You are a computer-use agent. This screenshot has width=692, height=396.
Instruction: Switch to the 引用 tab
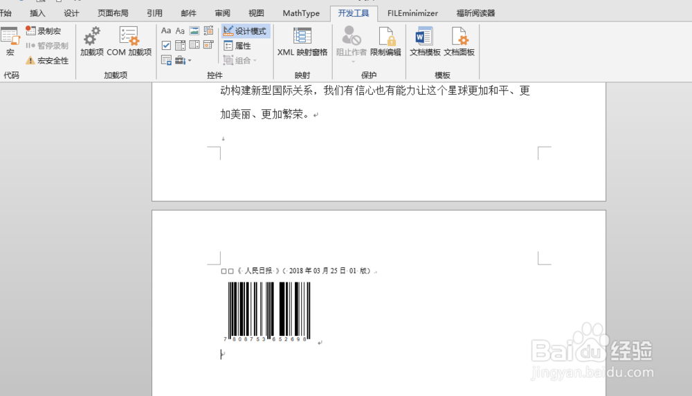point(154,13)
